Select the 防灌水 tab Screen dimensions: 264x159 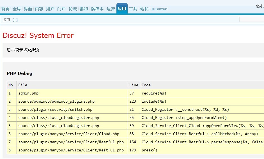click(x=97, y=9)
